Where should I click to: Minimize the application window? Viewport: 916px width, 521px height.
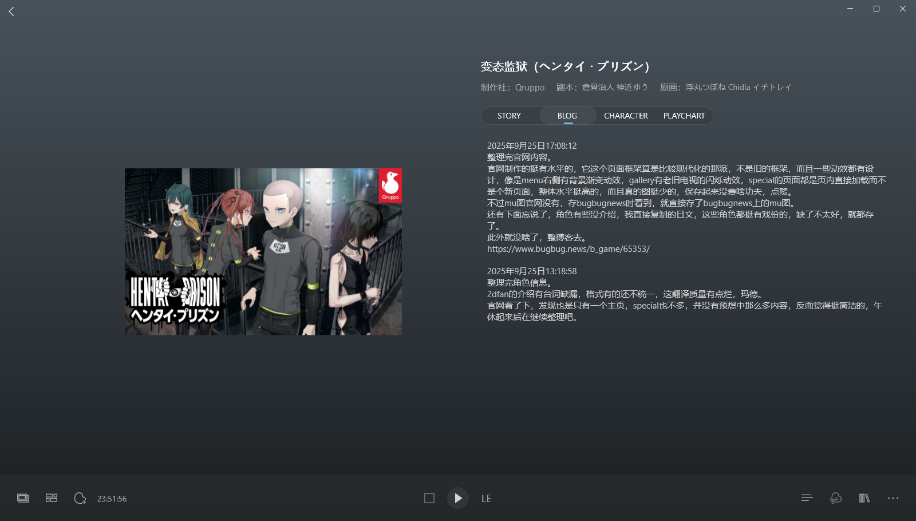click(x=850, y=9)
